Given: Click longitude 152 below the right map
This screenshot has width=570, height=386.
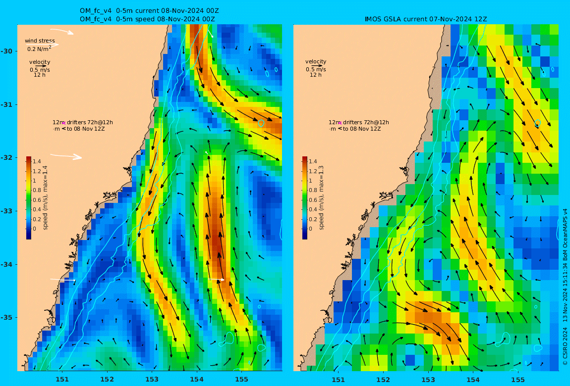Looking at the screenshot, I should [383, 380].
